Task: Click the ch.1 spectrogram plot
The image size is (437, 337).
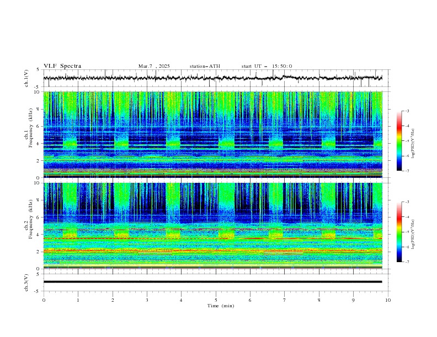Action: tap(212, 134)
